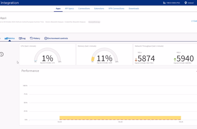This screenshot has width=197, height=129.
Task: Click the Performance heading
Action: [30, 71]
